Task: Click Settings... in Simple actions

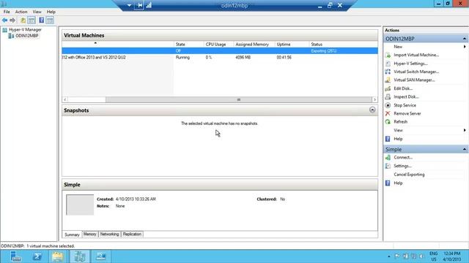Action: pos(402,166)
